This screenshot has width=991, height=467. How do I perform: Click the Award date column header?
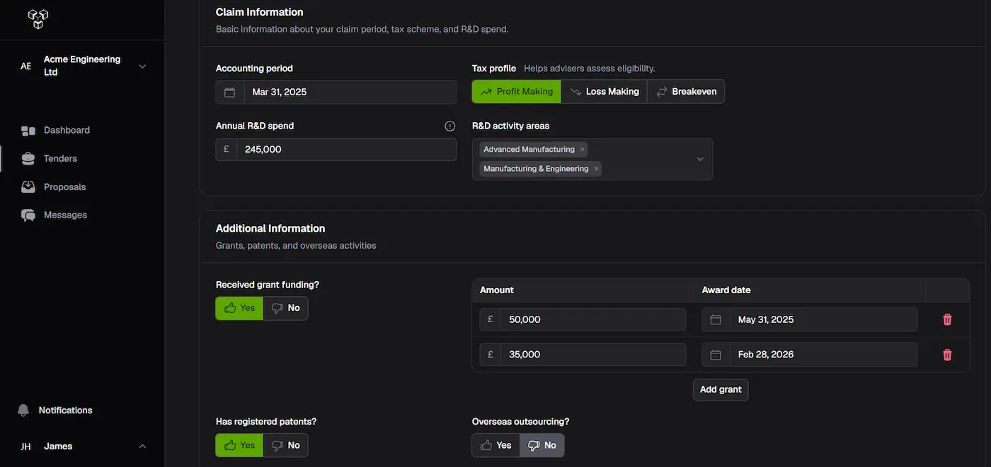tap(726, 290)
